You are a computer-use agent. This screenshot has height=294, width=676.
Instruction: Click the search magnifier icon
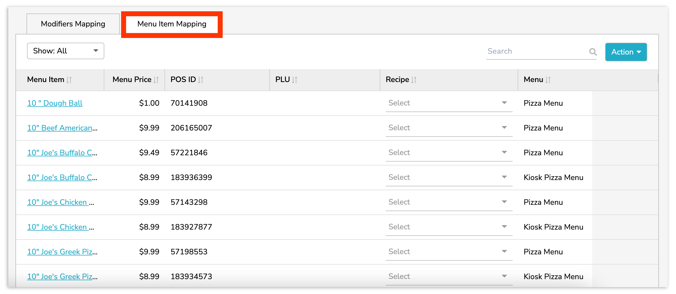593,51
